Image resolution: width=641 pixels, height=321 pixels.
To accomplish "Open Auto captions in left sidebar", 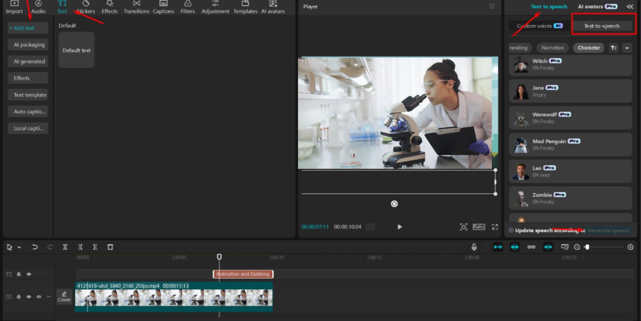I will coord(28,111).
